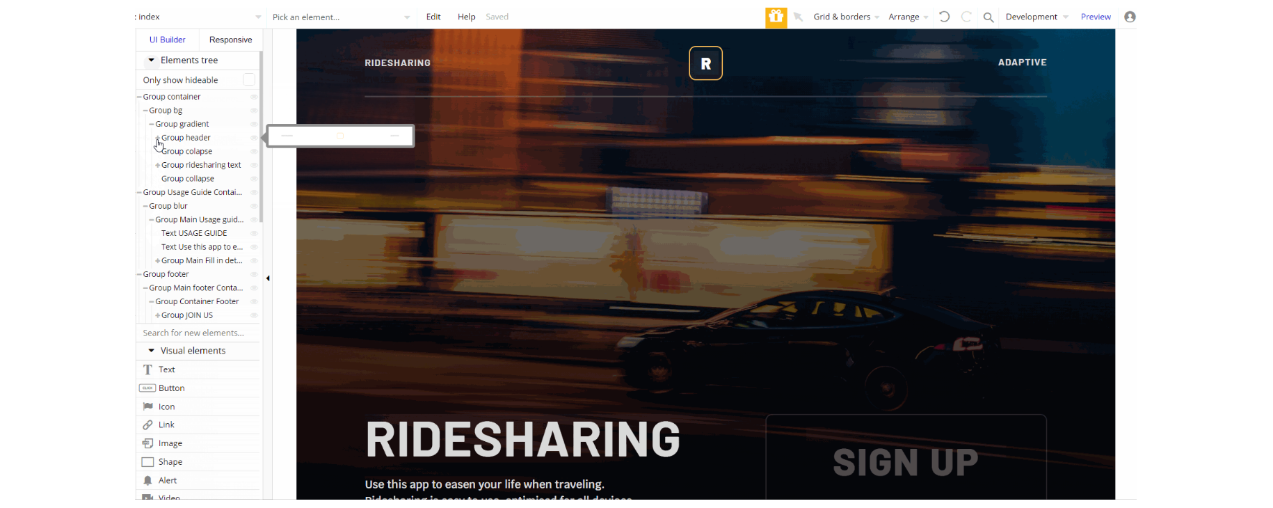This screenshot has height=508, width=1273.
Task: Collapse the Elements tree section
Action: 151,61
